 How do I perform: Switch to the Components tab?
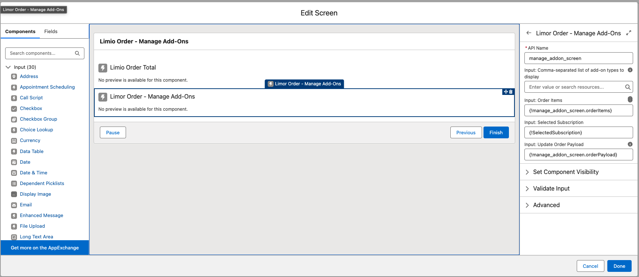click(20, 32)
